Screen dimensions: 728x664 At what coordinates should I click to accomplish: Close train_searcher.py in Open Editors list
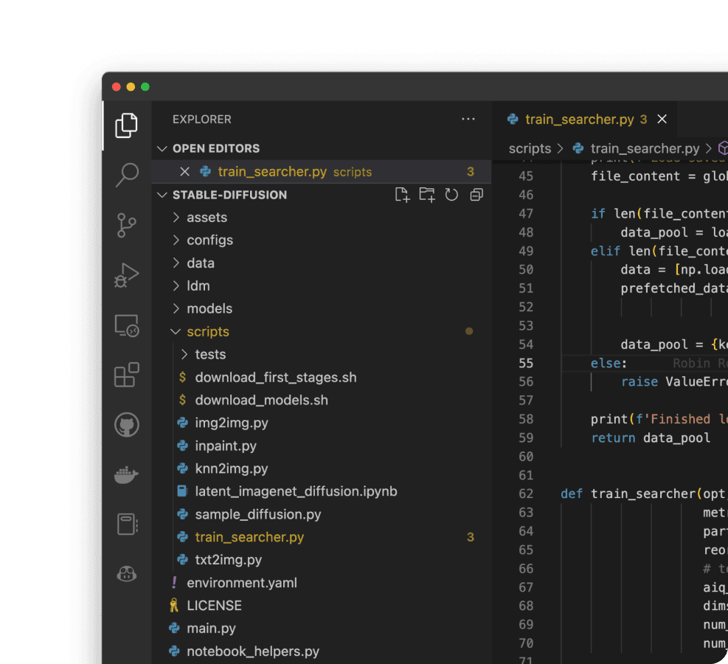point(184,172)
